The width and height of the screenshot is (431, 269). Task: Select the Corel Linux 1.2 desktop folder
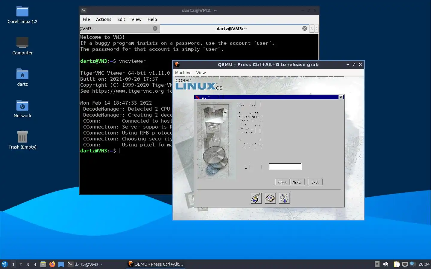tap(22, 15)
